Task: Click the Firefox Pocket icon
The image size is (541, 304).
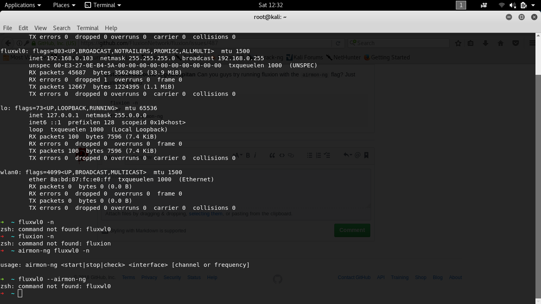Action: (516, 43)
